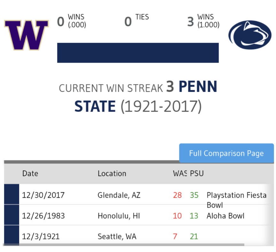Expand the Aloha Bowl entry
This screenshot has width=276, height=252.
[x=225, y=216]
